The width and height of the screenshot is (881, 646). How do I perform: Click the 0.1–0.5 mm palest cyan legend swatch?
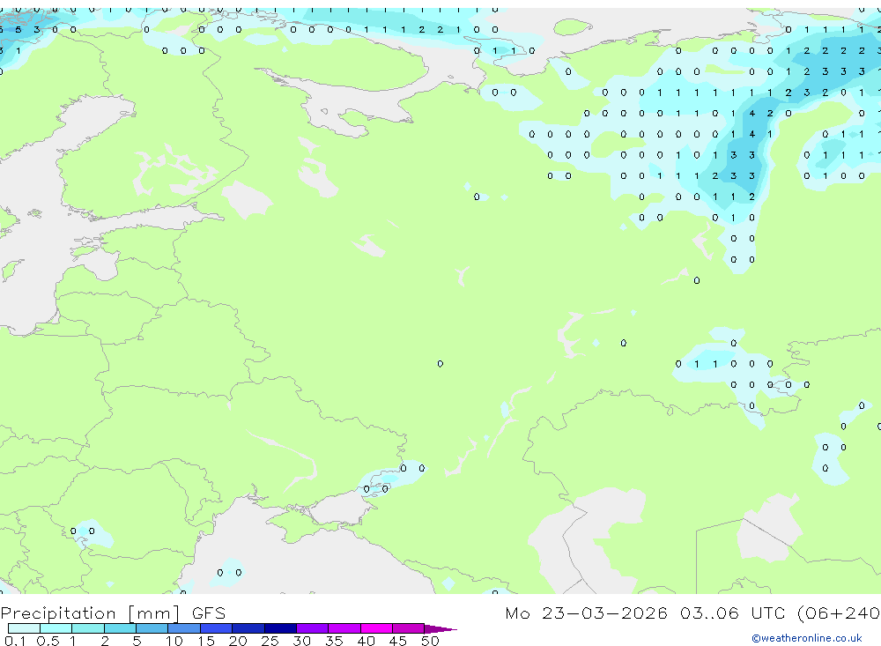(x=24, y=628)
